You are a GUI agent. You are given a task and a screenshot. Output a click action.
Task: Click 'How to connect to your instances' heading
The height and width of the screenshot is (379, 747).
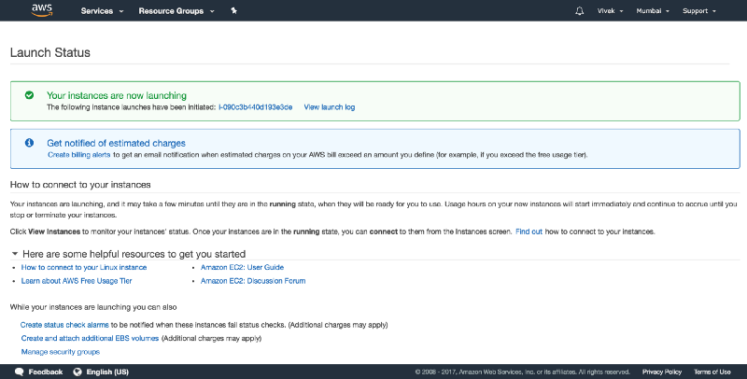(x=80, y=185)
